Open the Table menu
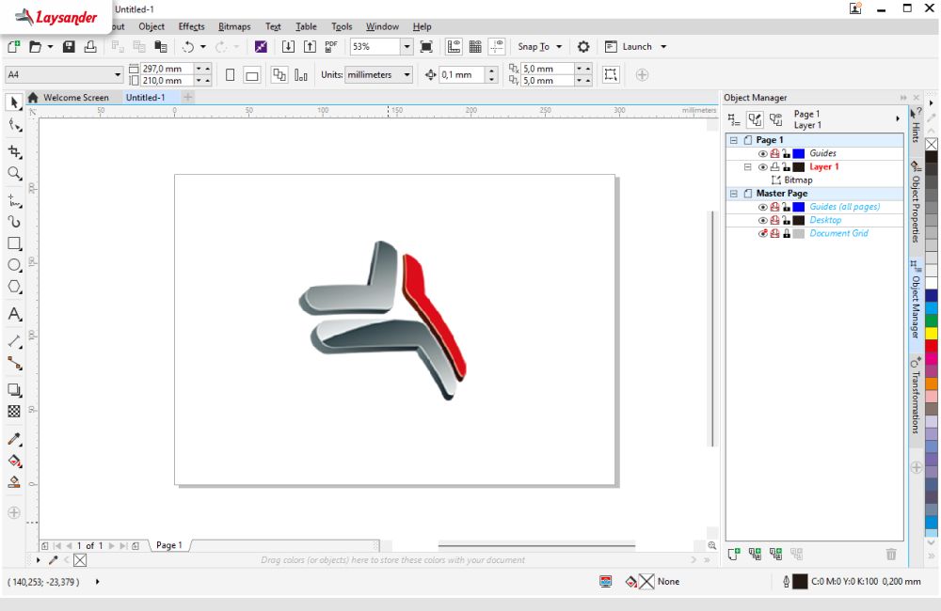This screenshot has width=941, height=611. (306, 26)
